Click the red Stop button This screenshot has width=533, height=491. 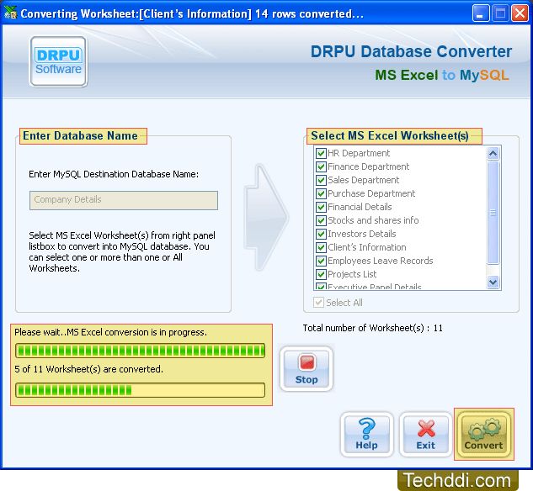tap(306, 369)
